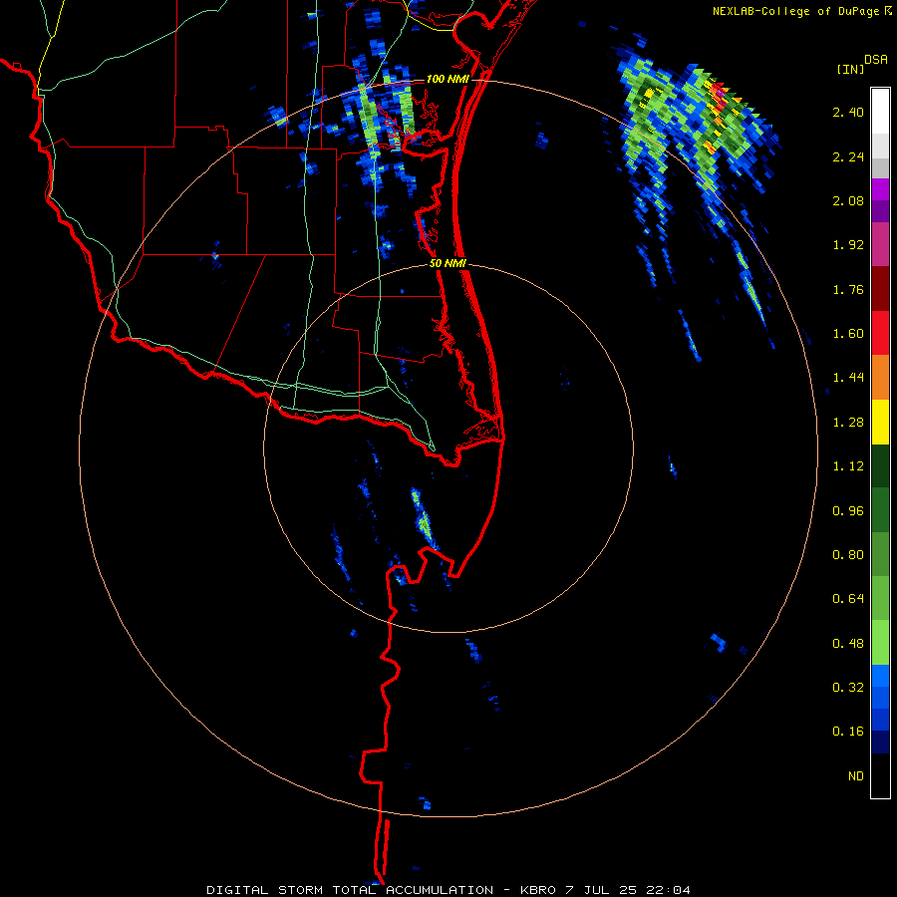Image resolution: width=897 pixels, height=897 pixels.
Task: Pick the dark red swatch near 1.76
Action: click(x=880, y=289)
